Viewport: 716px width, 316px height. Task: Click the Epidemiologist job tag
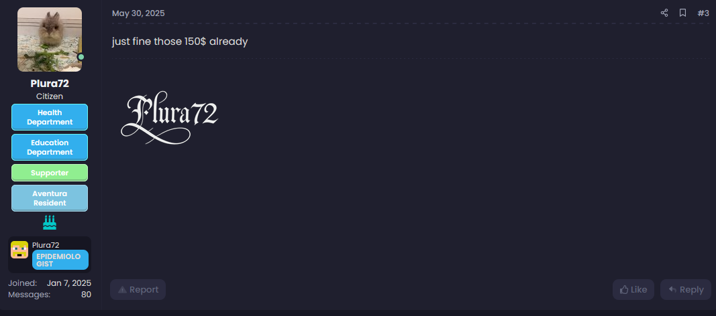point(60,260)
